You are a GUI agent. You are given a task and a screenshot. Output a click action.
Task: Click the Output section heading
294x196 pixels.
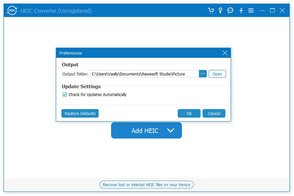(70, 65)
